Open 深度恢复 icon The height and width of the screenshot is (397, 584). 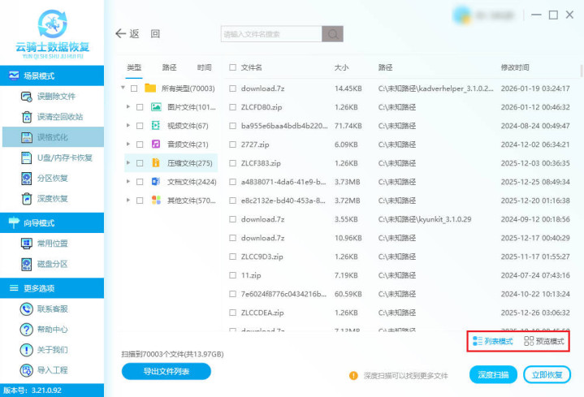[27, 199]
